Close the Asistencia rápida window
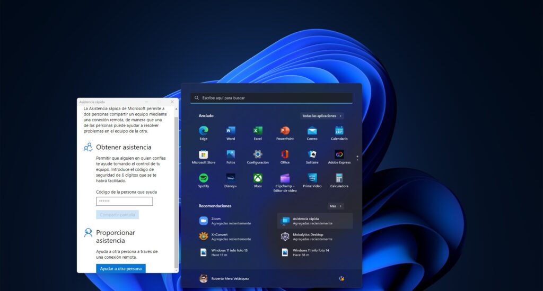 [172, 102]
